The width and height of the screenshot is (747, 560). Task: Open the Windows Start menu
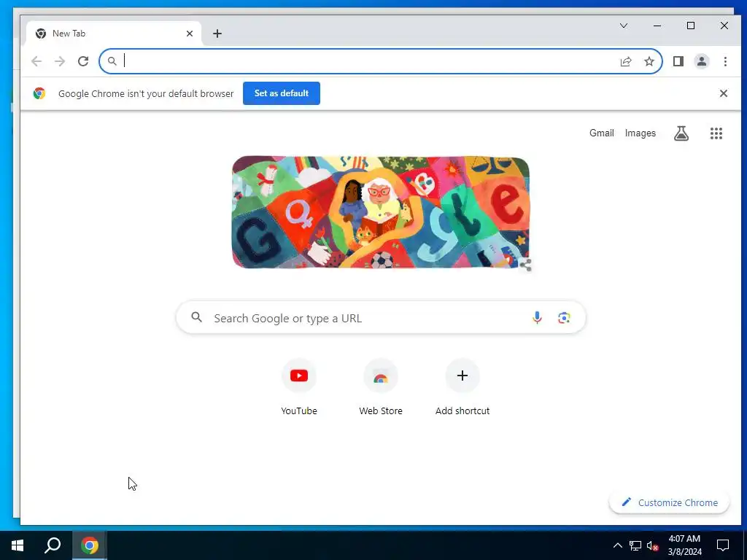[x=18, y=545]
